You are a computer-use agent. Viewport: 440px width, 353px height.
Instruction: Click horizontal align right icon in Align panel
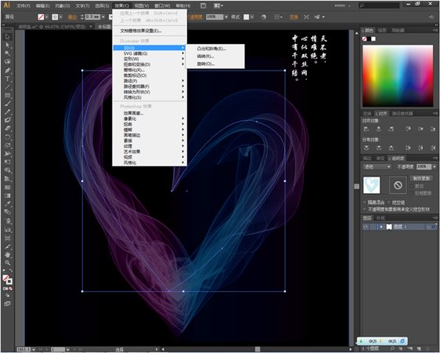(x=391, y=129)
